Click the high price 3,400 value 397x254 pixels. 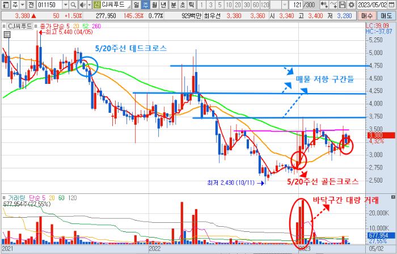point(316,16)
